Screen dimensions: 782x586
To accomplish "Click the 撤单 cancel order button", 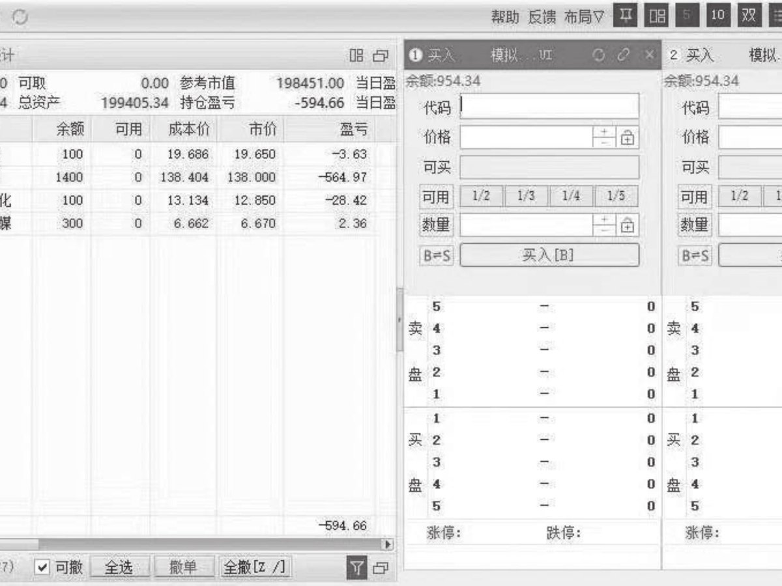I will (x=183, y=568).
